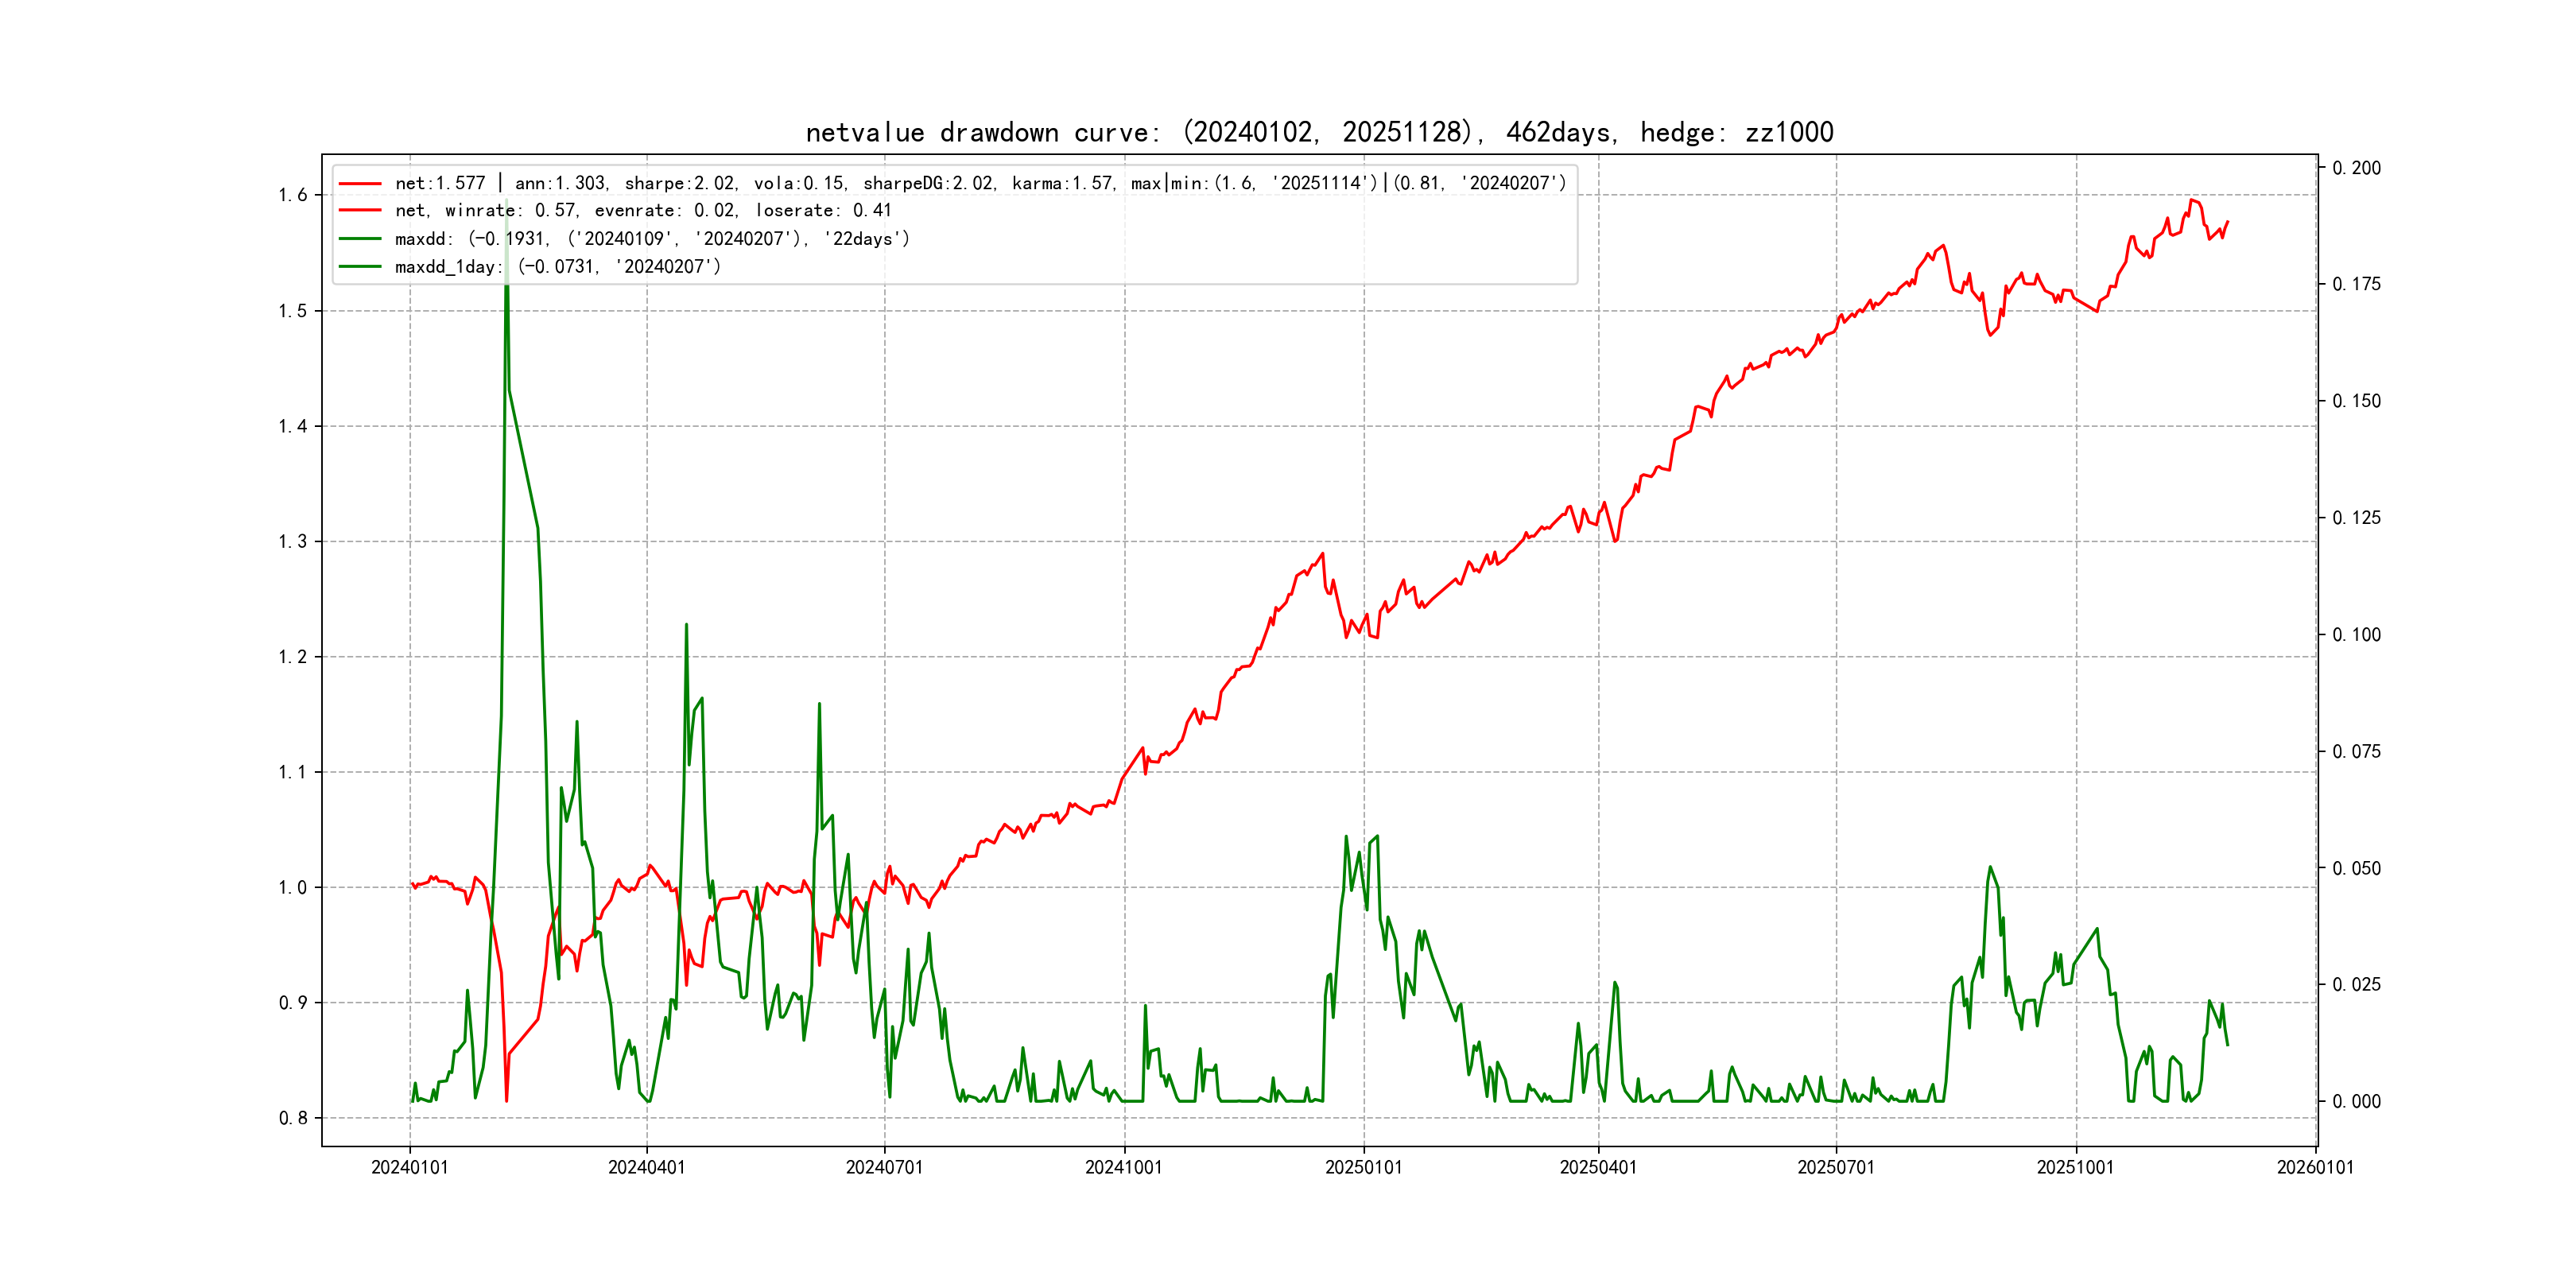Click the 20240701 x-axis date label
2576x1288 pixels.
tap(884, 1167)
